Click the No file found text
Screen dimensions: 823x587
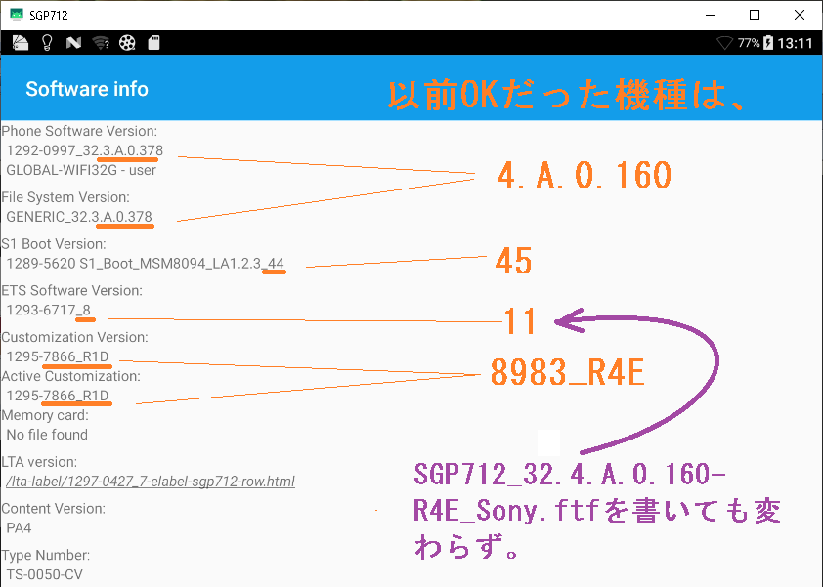[47, 435]
